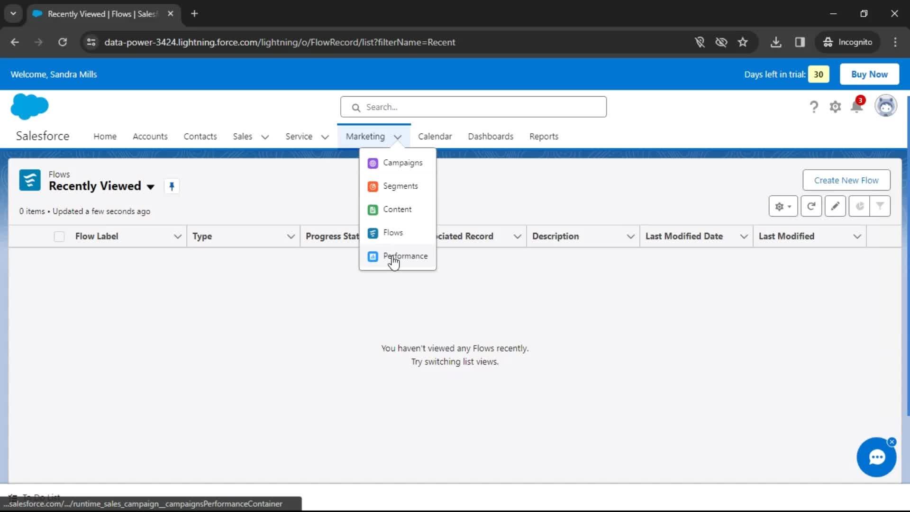Viewport: 910px width, 512px height.
Task: Open Last Modified Date column chevron
Action: pyautogui.click(x=744, y=237)
